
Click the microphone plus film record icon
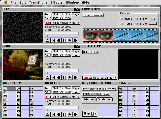point(90,114)
